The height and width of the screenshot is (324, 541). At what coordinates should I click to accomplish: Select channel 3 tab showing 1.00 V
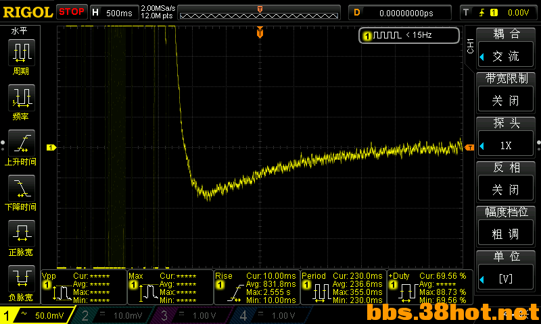point(193,315)
